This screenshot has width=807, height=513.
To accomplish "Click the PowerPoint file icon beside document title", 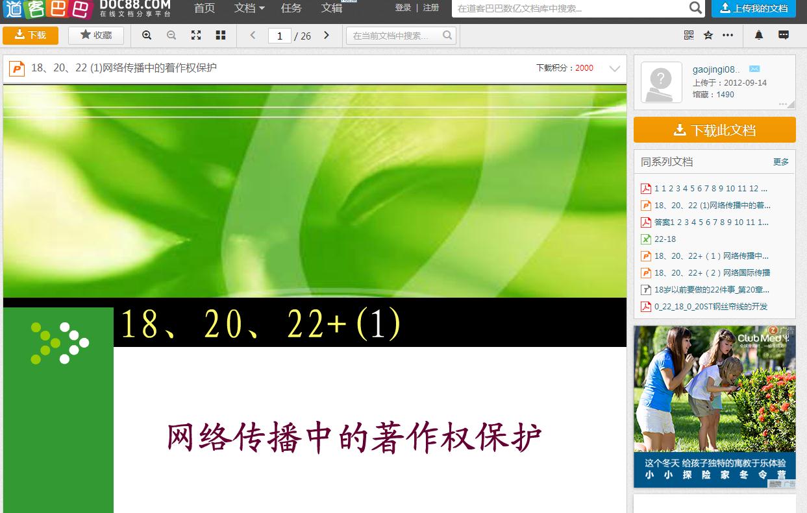I will coord(17,68).
